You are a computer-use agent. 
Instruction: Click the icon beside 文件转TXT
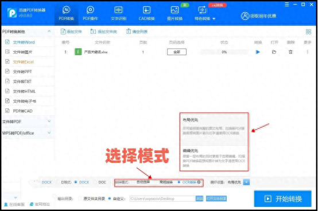[7, 81]
